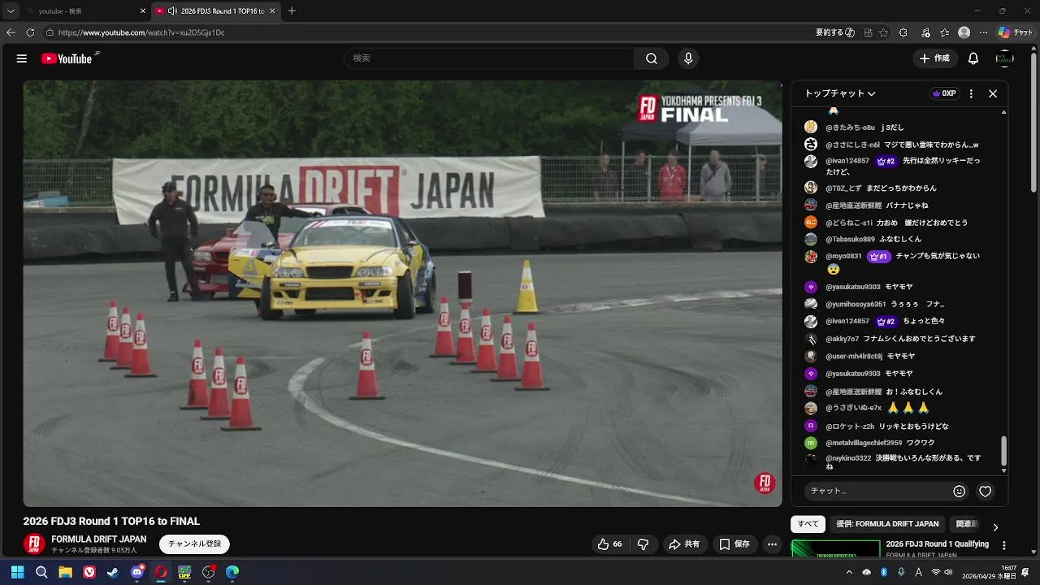Go to YouTube home via logo
The width and height of the screenshot is (1040, 585).
pyautogui.click(x=67, y=58)
